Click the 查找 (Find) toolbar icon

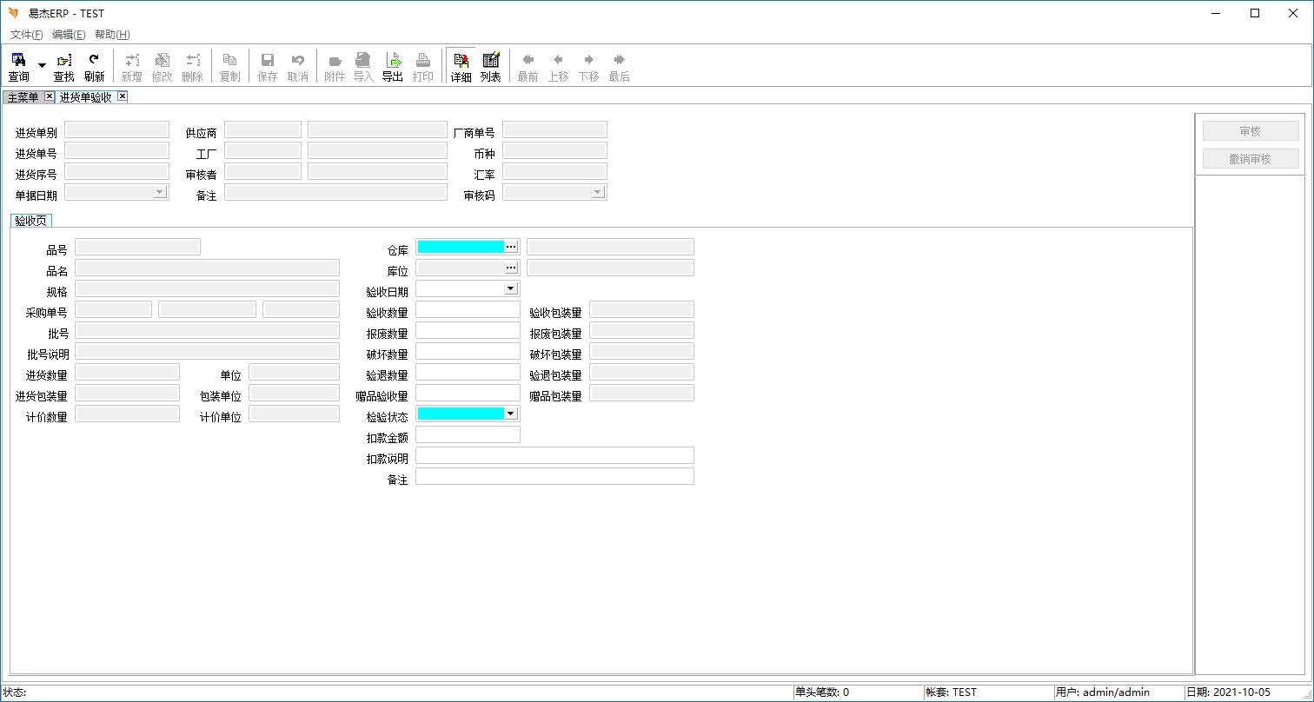click(63, 66)
